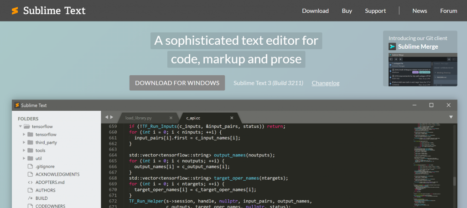
Task: Open Sublime Merge screenshot thumbnail
Action: coord(423,70)
